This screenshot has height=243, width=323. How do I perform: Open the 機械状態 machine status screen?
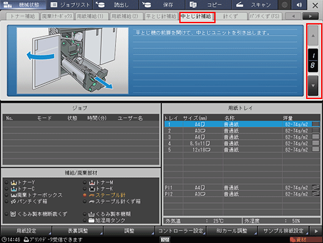point(23,5)
